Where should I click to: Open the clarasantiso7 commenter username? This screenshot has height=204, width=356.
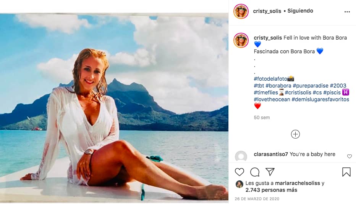pos(271,154)
